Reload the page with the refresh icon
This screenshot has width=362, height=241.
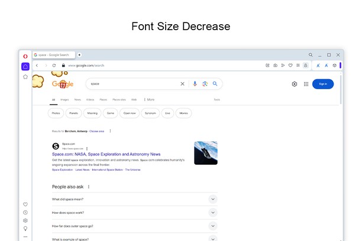coord(54,66)
